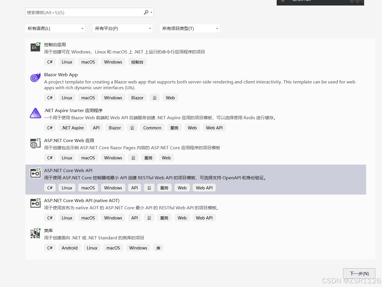382x287 pixels.
Task: Expand the 所有项目类型(T) dropdown
Action: 190,28
